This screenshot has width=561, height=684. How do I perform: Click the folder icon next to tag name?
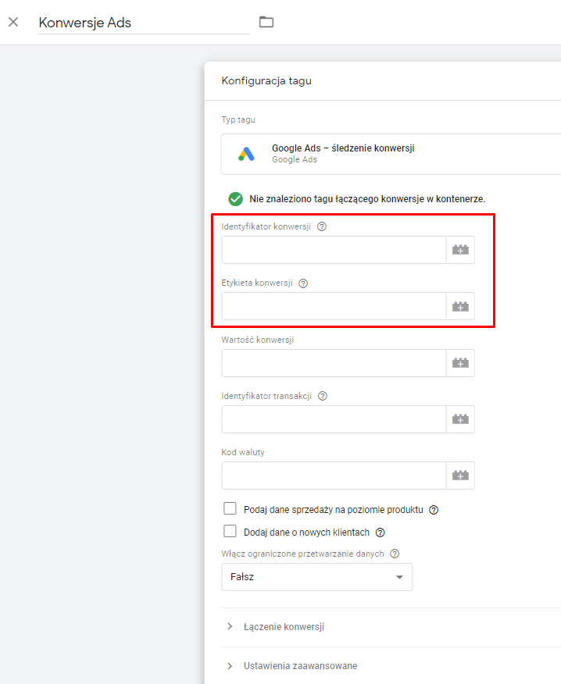[x=266, y=22]
